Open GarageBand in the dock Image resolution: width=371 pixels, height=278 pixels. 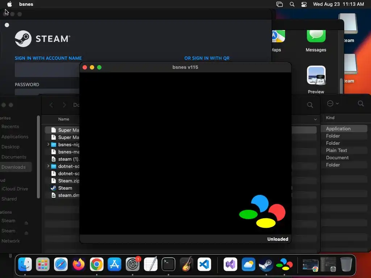pyautogui.click(x=186, y=264)
